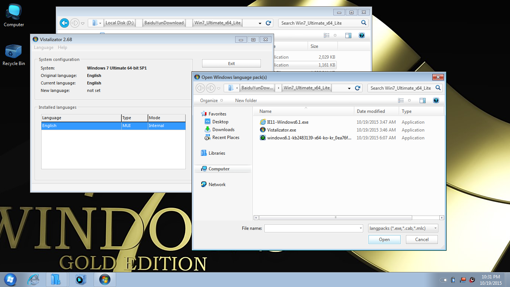Open Computer desktop icon
This screenshot has width=510, height=287.
(x=14, y=16)
